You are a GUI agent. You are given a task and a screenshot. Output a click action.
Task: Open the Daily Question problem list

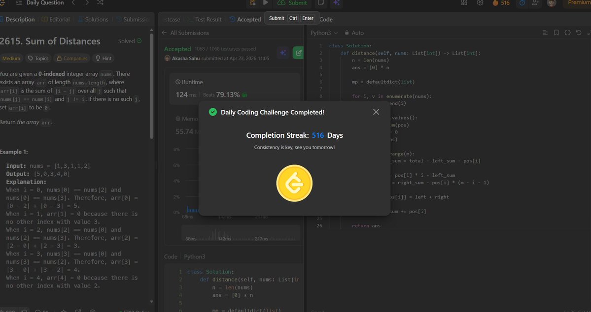(40, 3)
